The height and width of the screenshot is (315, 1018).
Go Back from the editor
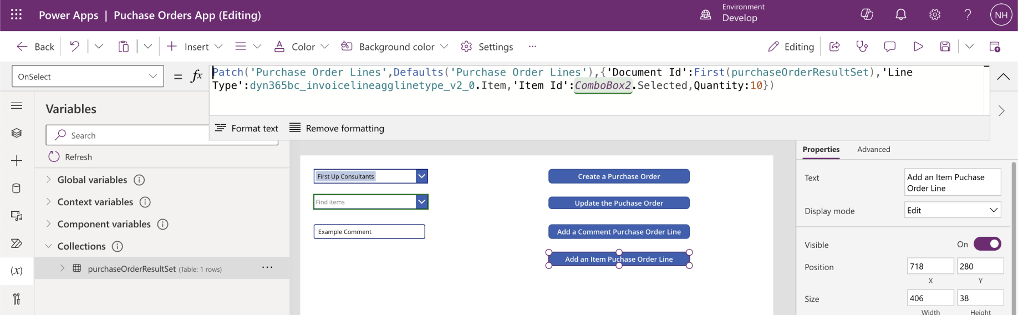click(x=35, y=47)
